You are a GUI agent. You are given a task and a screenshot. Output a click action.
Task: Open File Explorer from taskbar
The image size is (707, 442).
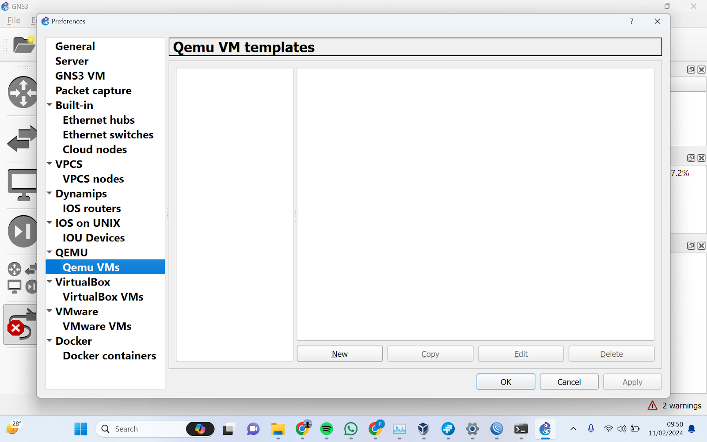278,429
